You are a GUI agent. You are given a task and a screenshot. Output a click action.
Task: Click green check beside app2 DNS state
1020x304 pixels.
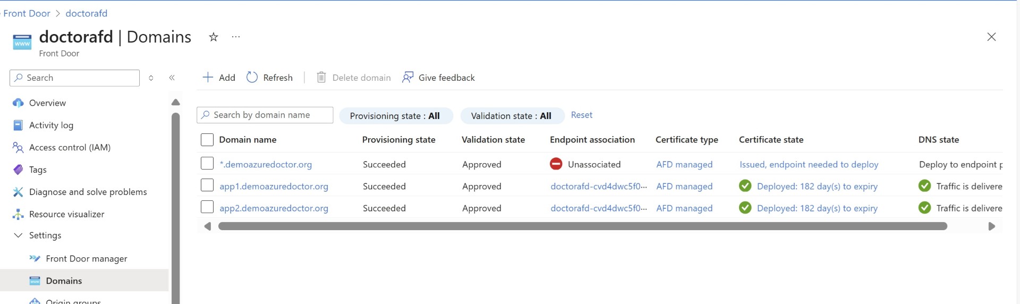(x=925, y=207)
